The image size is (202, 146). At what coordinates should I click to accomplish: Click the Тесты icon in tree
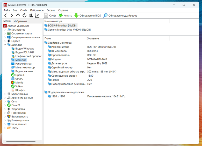coord(9,128)
